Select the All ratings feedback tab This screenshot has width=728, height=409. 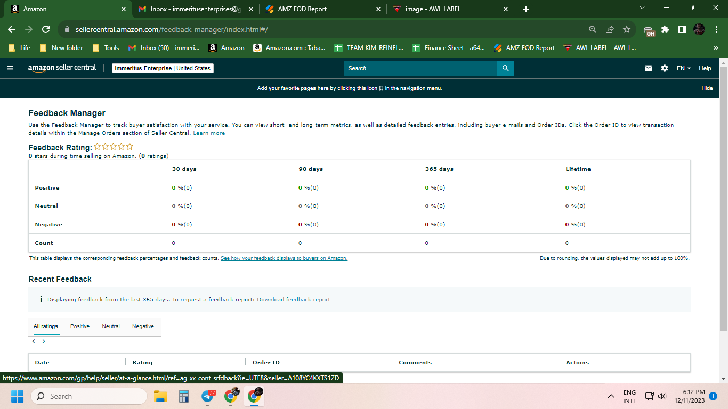pos(46,326)
